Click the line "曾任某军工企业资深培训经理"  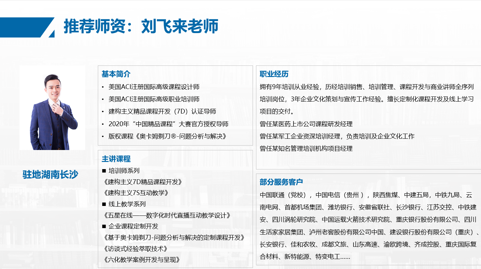(x=337, y=136)
